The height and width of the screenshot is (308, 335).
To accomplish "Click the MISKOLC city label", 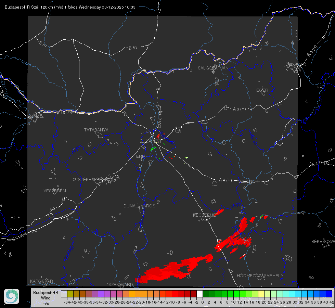I will [x=297, y=64].
